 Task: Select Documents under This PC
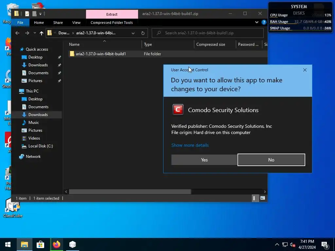pyautogui.click(x=38, y=107)
